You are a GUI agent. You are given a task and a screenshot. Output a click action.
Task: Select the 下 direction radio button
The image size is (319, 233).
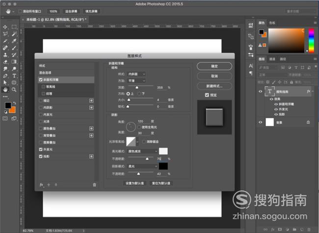[139, 93]
